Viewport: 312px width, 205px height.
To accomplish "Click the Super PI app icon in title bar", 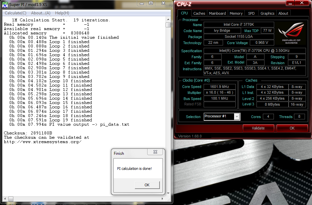I will 5,4.
